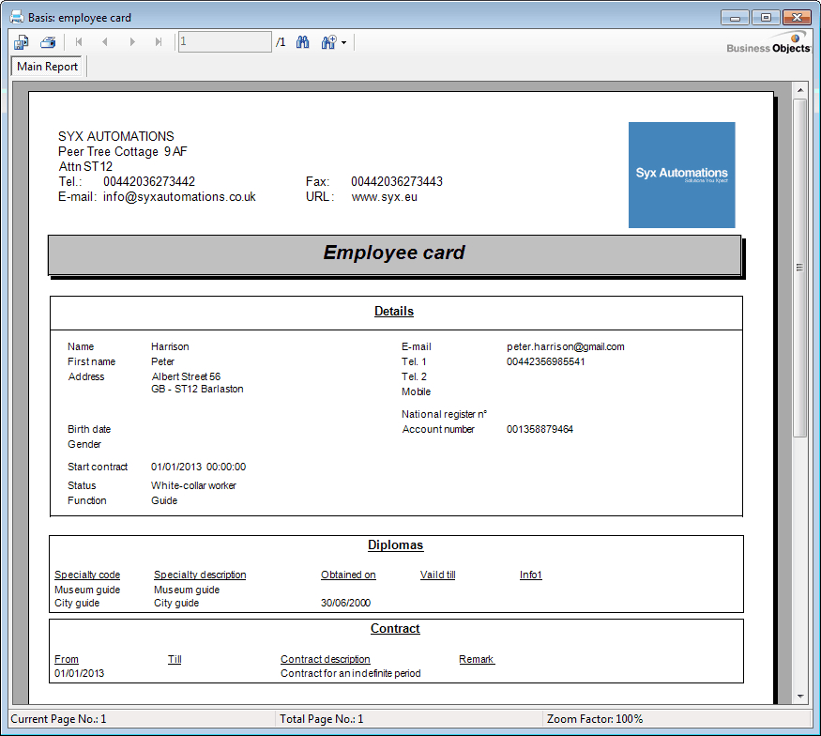Image resolution: width=821 pixels, height=736 pixels.
Task: Click the info@syxautomations.co.uk email address
Action: coord(179,197)
